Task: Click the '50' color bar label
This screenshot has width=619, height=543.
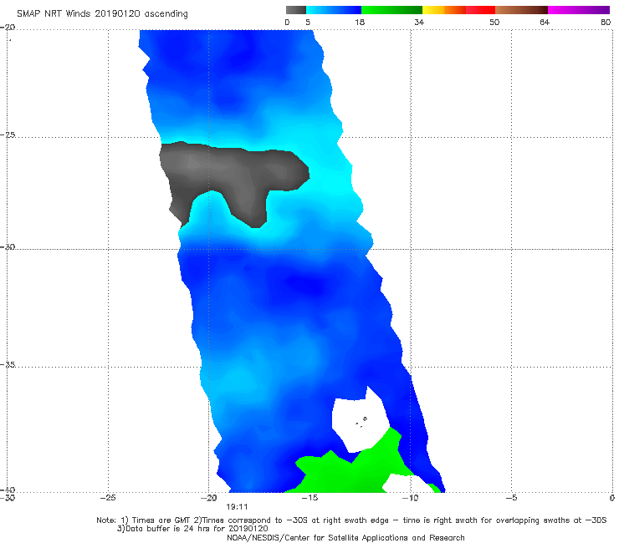Action: click(x=494, y=22)
